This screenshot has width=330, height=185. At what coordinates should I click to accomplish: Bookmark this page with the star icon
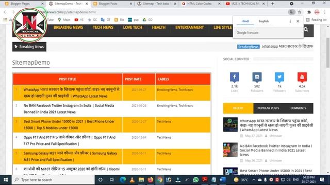(300, 12)
